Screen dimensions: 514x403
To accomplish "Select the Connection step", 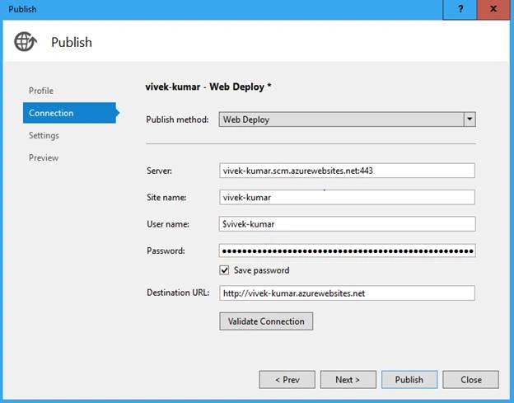I will pyautogui.click(x=70, y=113).
